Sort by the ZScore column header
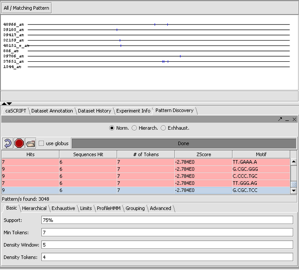This screenshot has width=299, height=270. coord(204,154)
